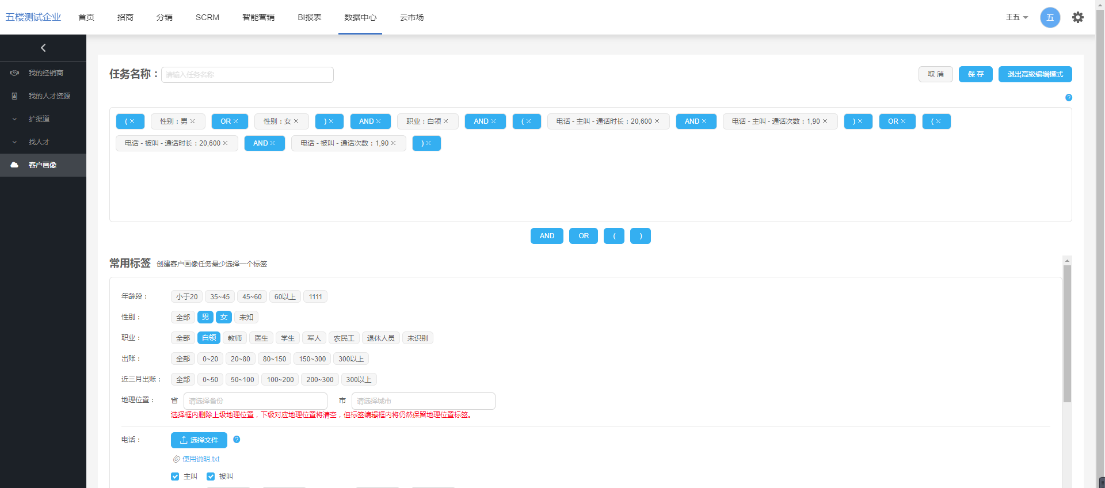
Task: Open 客户画像 in the sidebar
Action: pyautogui.click(x=43, y=165)
